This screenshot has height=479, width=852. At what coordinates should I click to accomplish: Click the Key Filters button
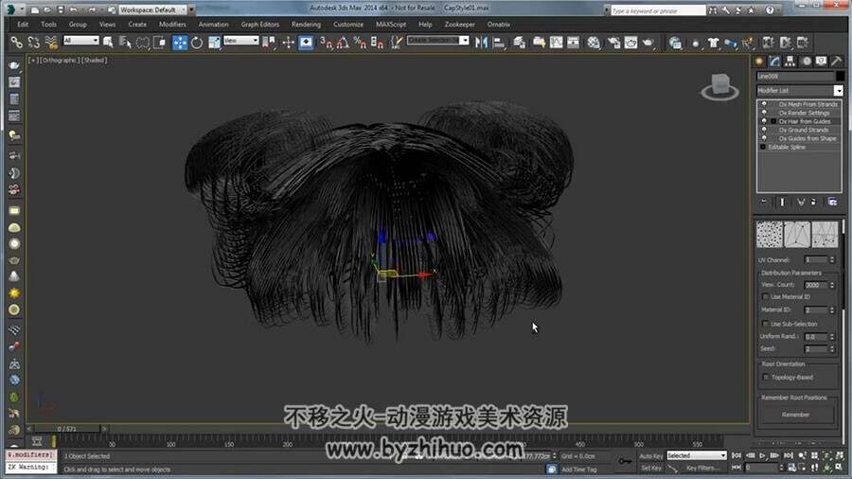click(702, 468)
